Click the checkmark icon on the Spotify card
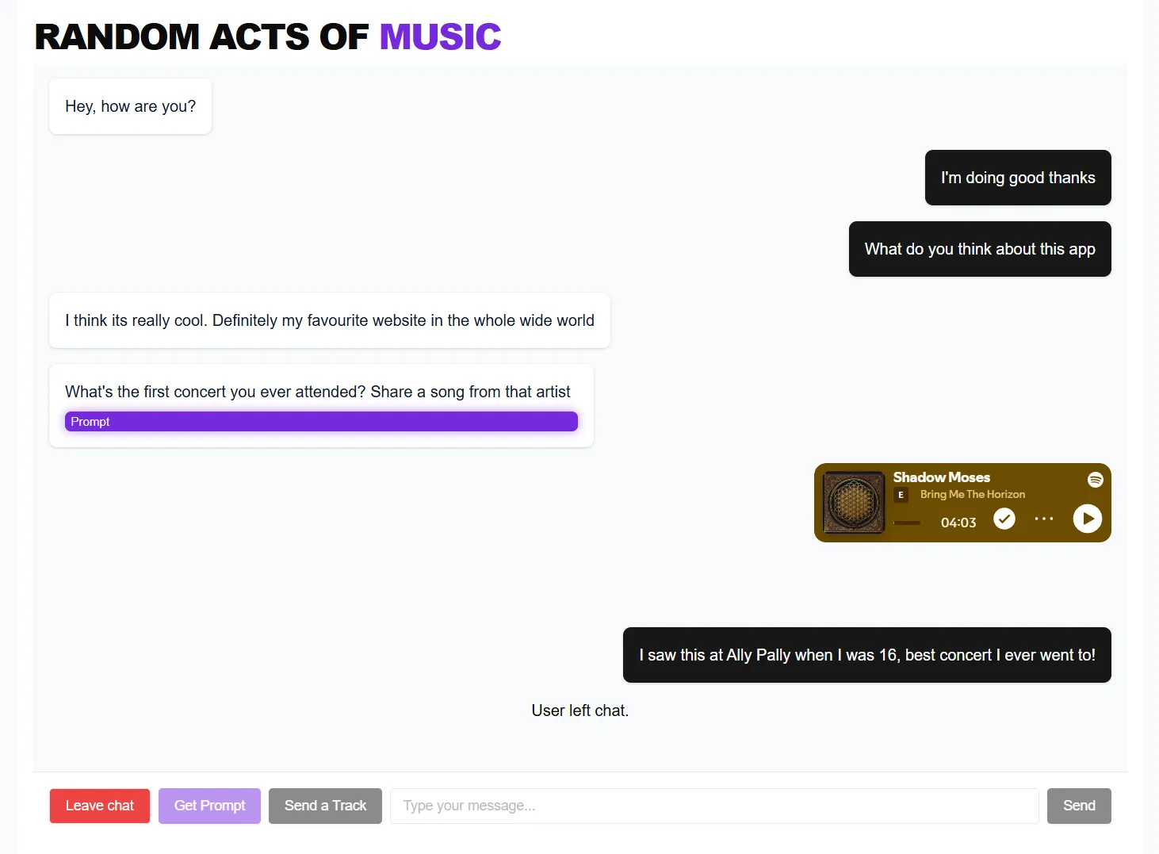1159x854 pixels. click(x=1004, y=519)
